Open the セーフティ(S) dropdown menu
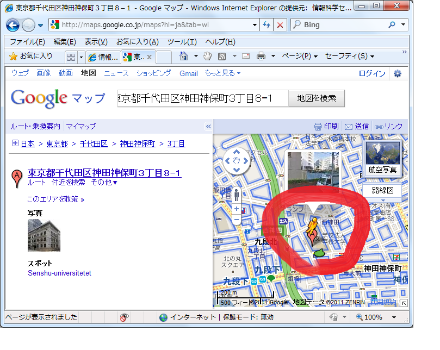The height and width of the screenshot is (350, 440). (350, 56)
